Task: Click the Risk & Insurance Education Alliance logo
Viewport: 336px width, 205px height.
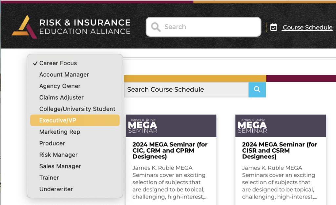Action: point(71,27)
